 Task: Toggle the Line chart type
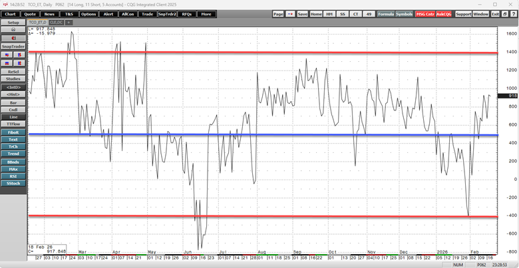(x=13, y=117)
